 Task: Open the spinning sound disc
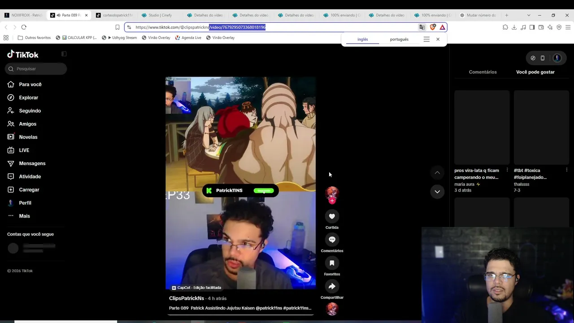click(332, 309)
